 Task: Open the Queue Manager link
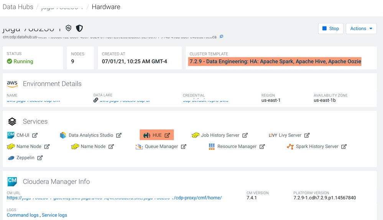(161, 147)
